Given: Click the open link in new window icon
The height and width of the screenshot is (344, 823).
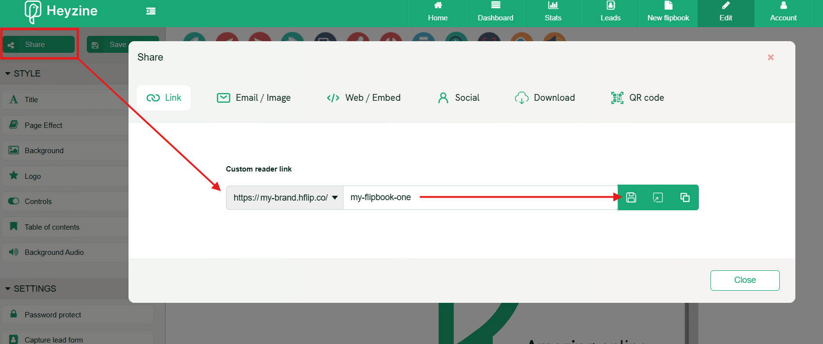Looking at the screenshot, I should (x=658, y=198).
